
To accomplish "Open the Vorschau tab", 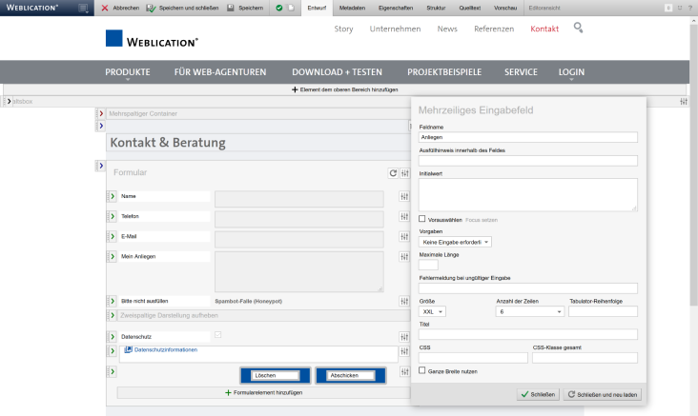I will click(505, 8).
